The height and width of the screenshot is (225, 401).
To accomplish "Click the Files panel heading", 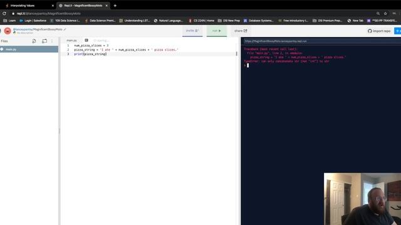I will click(4, 41).
